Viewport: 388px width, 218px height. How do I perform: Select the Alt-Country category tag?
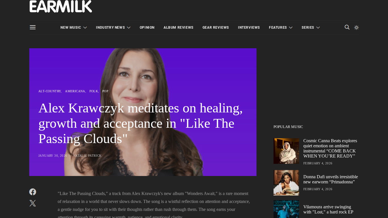pos(49,91)
